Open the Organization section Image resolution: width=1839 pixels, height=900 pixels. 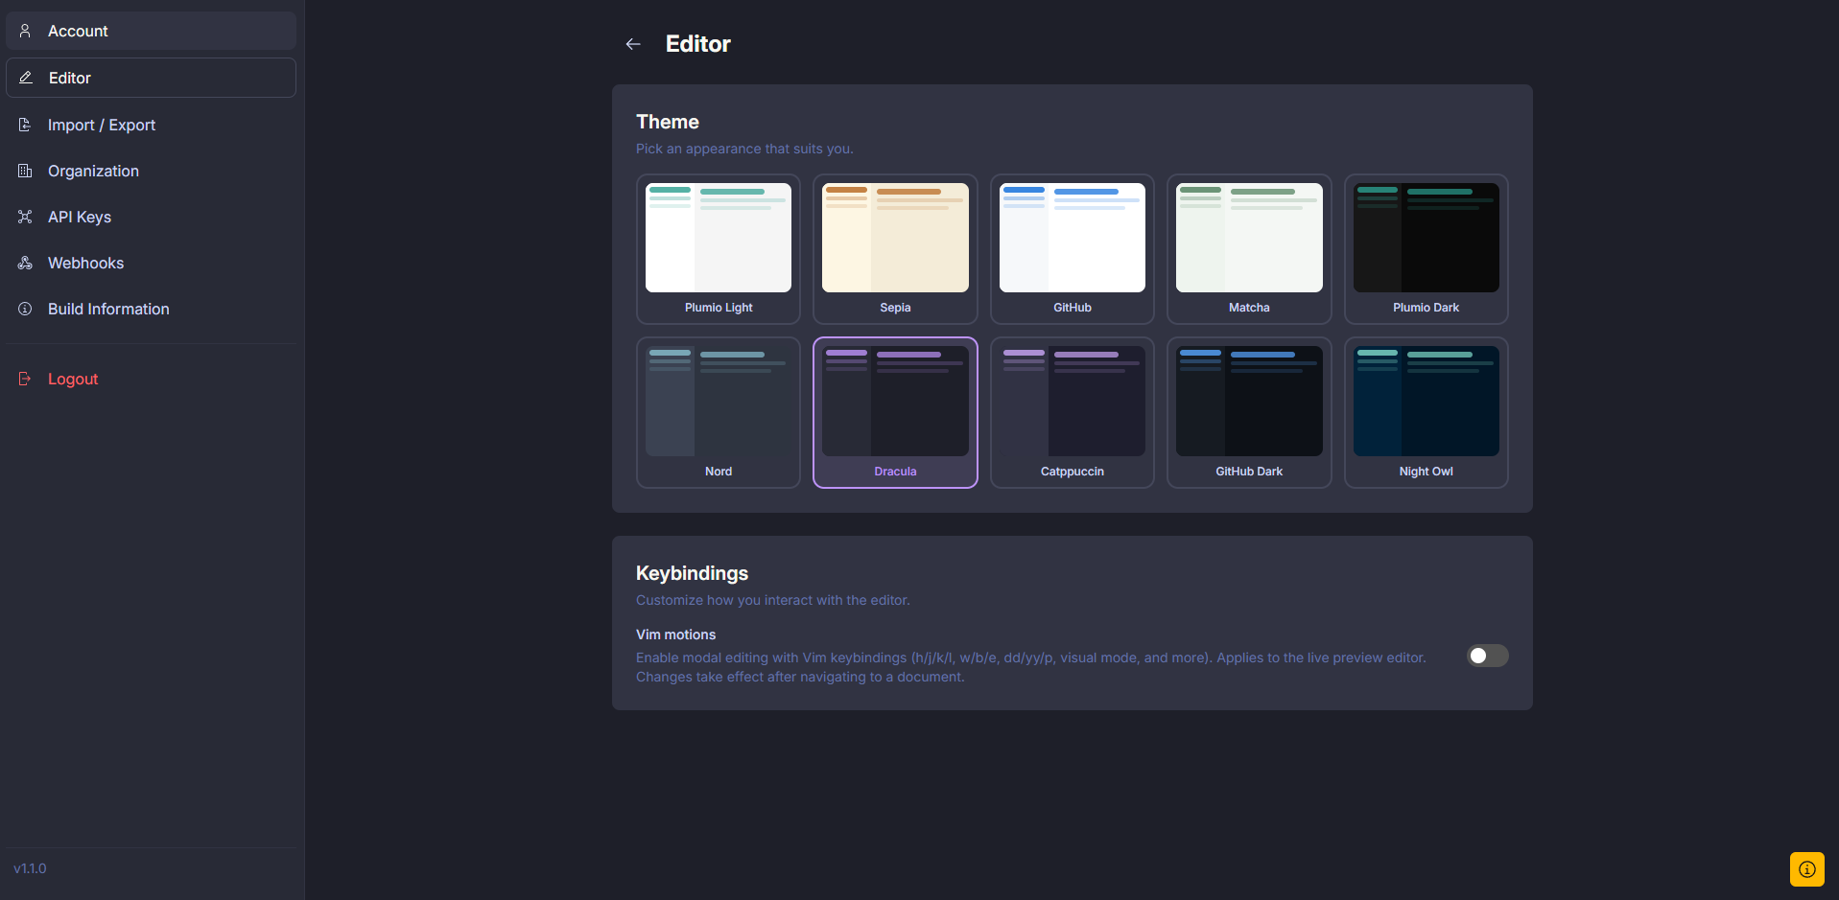click(151, 171)
